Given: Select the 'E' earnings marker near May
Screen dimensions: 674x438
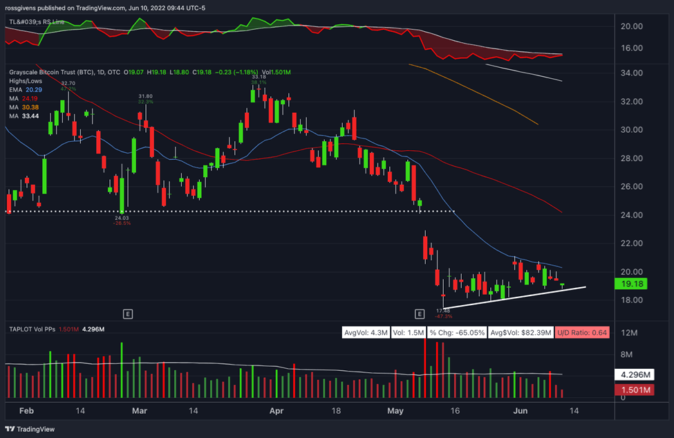Looking at the screenshot, I should (419, 313).
